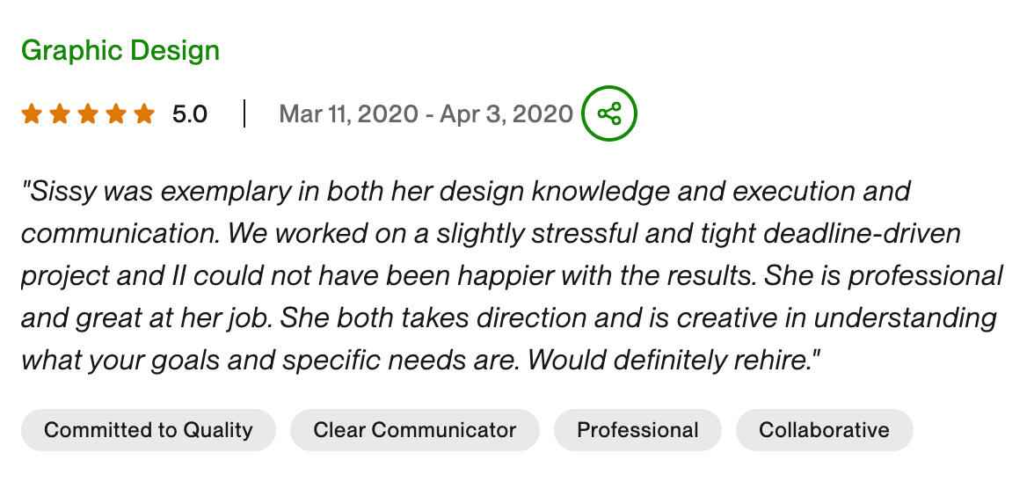Screen dimensions: 1034x489
Task: Click the fifth orange rating star
Action: coord(144,114)
